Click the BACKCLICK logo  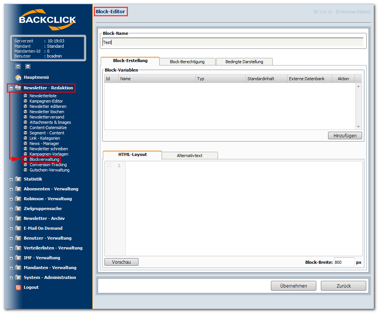tap(48, 20)
